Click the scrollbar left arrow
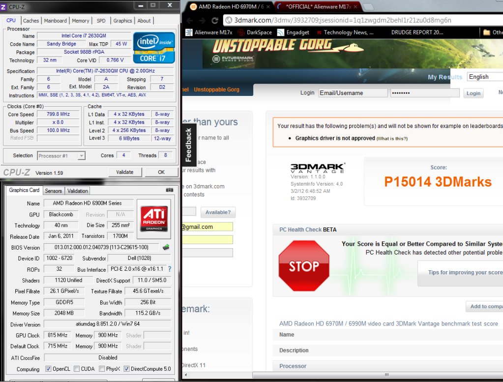This screenshot has width=503, height=382. click(x=186, y=375)
